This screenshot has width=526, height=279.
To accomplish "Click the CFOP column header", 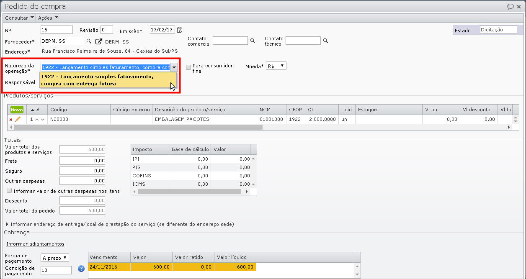I will point(295,110).
